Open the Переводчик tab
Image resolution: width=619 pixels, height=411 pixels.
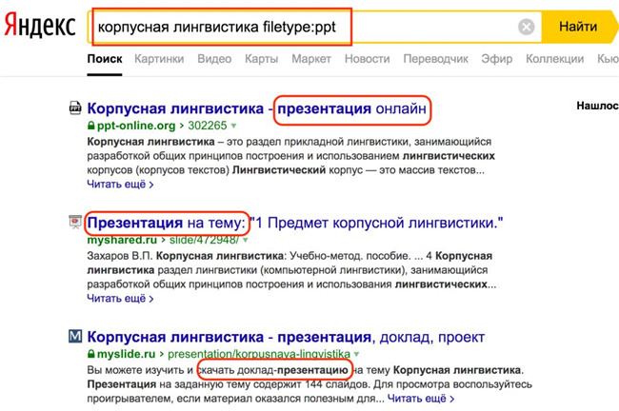pos(435,59)
